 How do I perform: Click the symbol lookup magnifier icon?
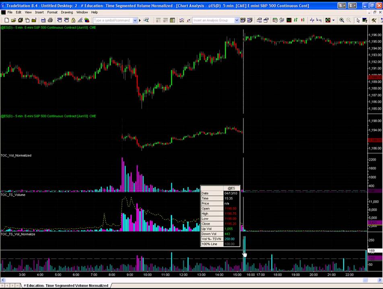pyautogui.click(x=146, y=20)
